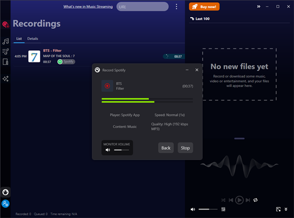Toggle shuffle in the player
This screenshot has width=294, height=218.
pyautogui.click(x=223, y=200)
